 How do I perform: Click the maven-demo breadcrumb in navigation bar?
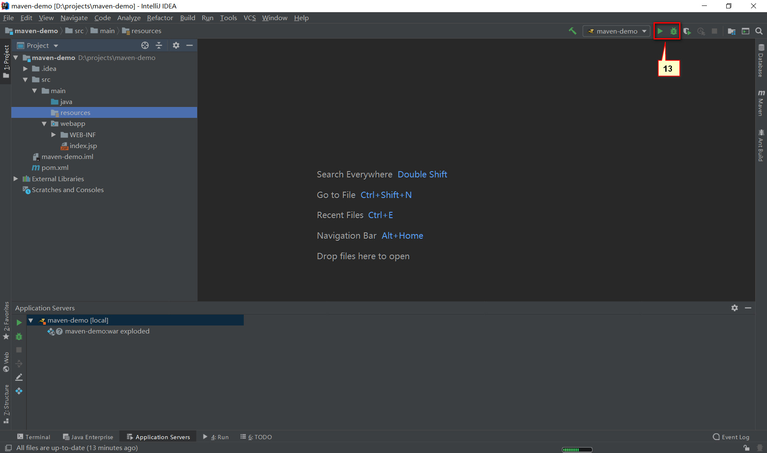click(32, 31)
